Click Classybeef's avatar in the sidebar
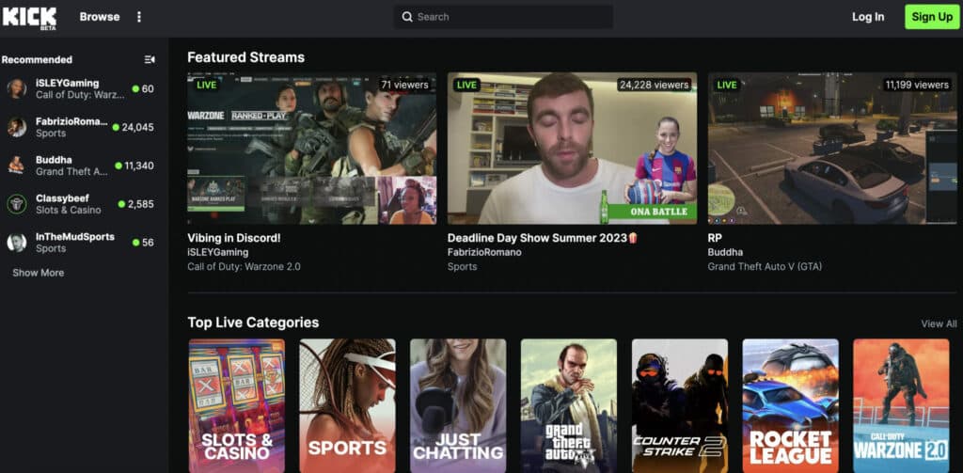The width and height of the screenshot is (963, 473). coord(17,204)
